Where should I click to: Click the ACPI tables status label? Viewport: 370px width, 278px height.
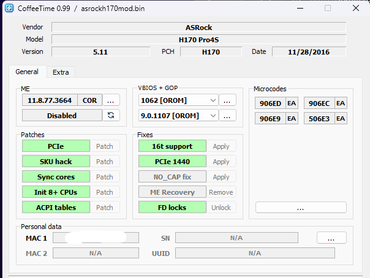[56, 208]
